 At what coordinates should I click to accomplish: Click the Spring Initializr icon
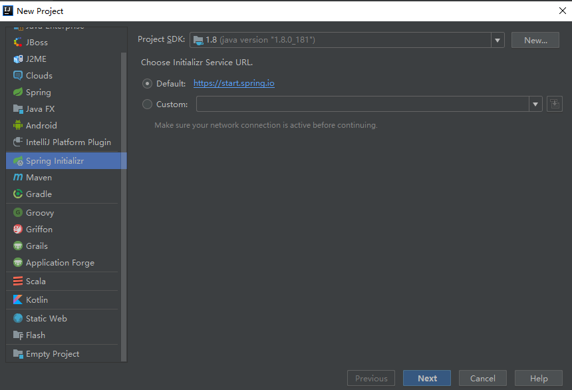[x=17, y=160]
